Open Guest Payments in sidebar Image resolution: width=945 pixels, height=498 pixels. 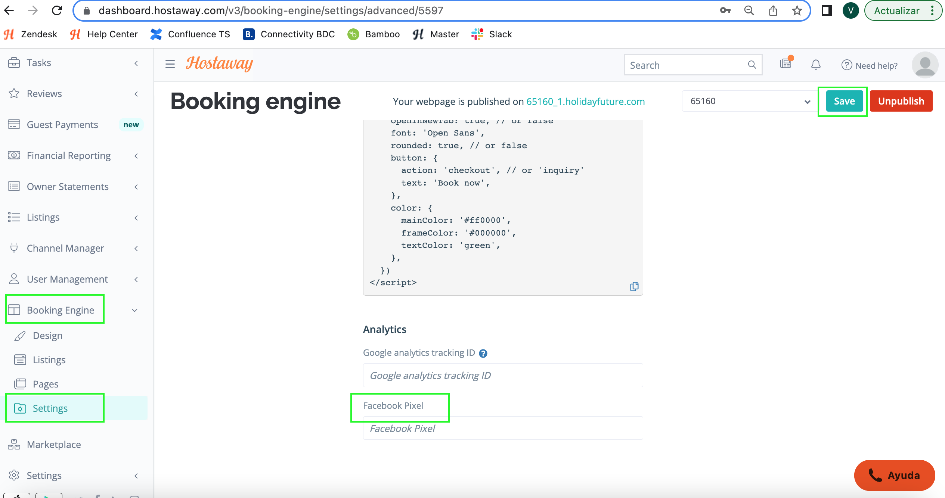[62, 125]
